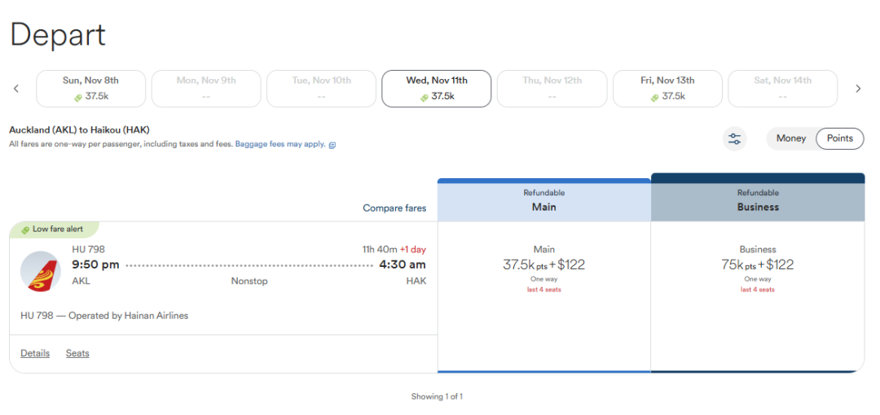Select Thu, Nov 12th date tab
The width and height of the screenshot is (880, 415).
click(x=552, y=89)
